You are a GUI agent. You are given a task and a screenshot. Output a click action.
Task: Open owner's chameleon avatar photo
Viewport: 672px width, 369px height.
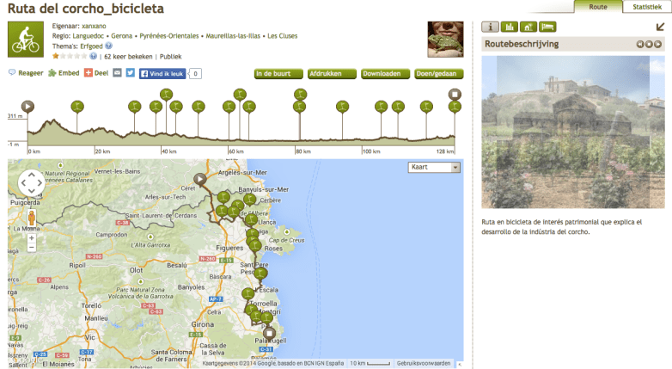click(x=445, y=40)
